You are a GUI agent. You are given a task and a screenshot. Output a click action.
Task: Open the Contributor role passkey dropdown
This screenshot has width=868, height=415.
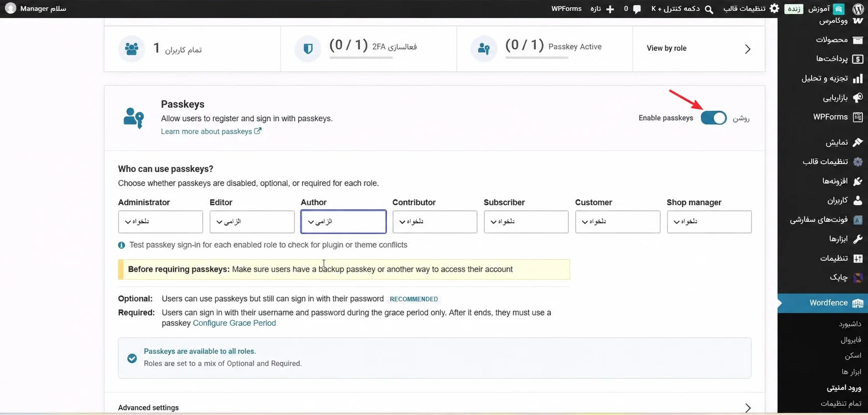(x=435, y=222)
